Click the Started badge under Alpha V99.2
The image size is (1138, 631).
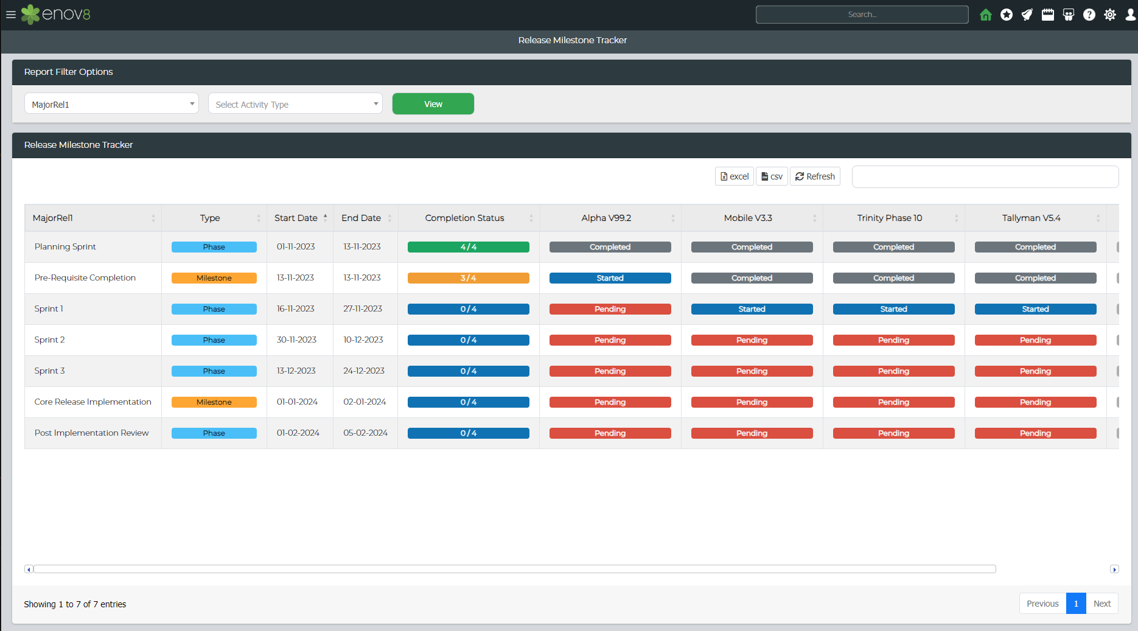pos(610,278)
